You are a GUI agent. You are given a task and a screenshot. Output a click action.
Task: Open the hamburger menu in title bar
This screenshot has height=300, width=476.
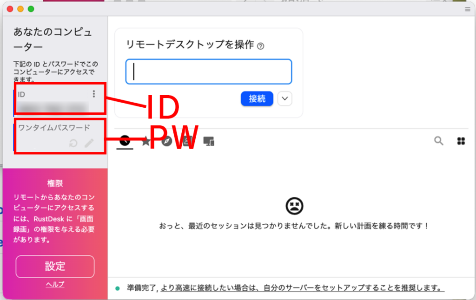click(467, 9)
